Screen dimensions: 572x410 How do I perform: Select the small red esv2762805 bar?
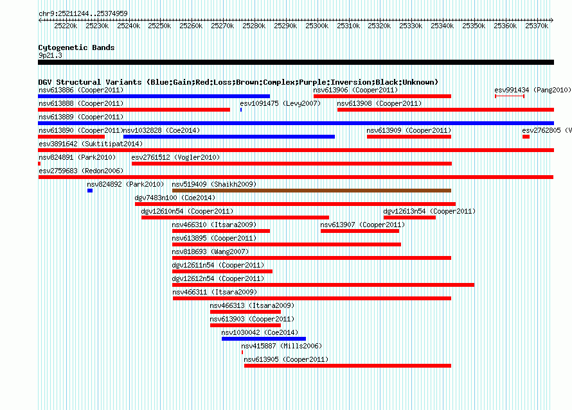coord(526,137)
